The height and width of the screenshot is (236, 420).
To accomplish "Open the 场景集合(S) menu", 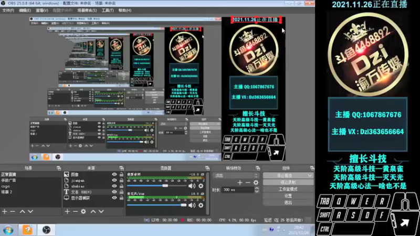I will click(x=87, y=10).
